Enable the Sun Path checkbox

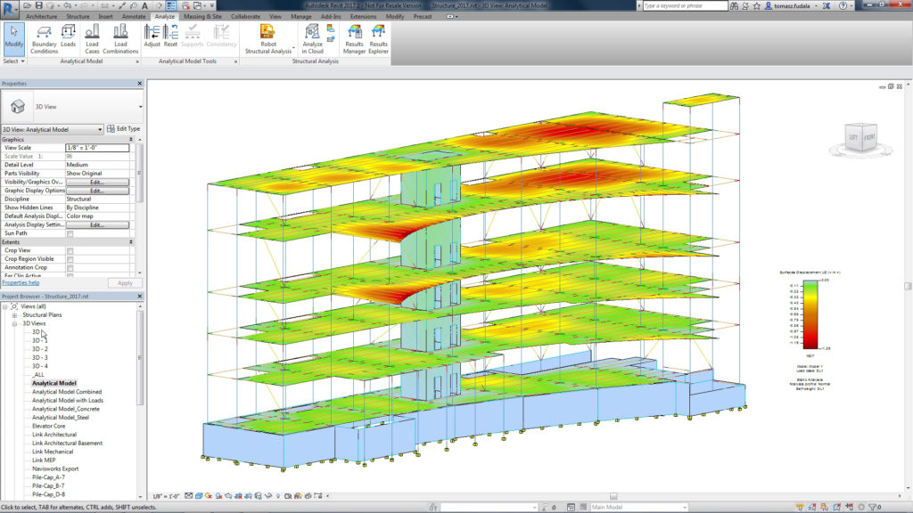70,233
